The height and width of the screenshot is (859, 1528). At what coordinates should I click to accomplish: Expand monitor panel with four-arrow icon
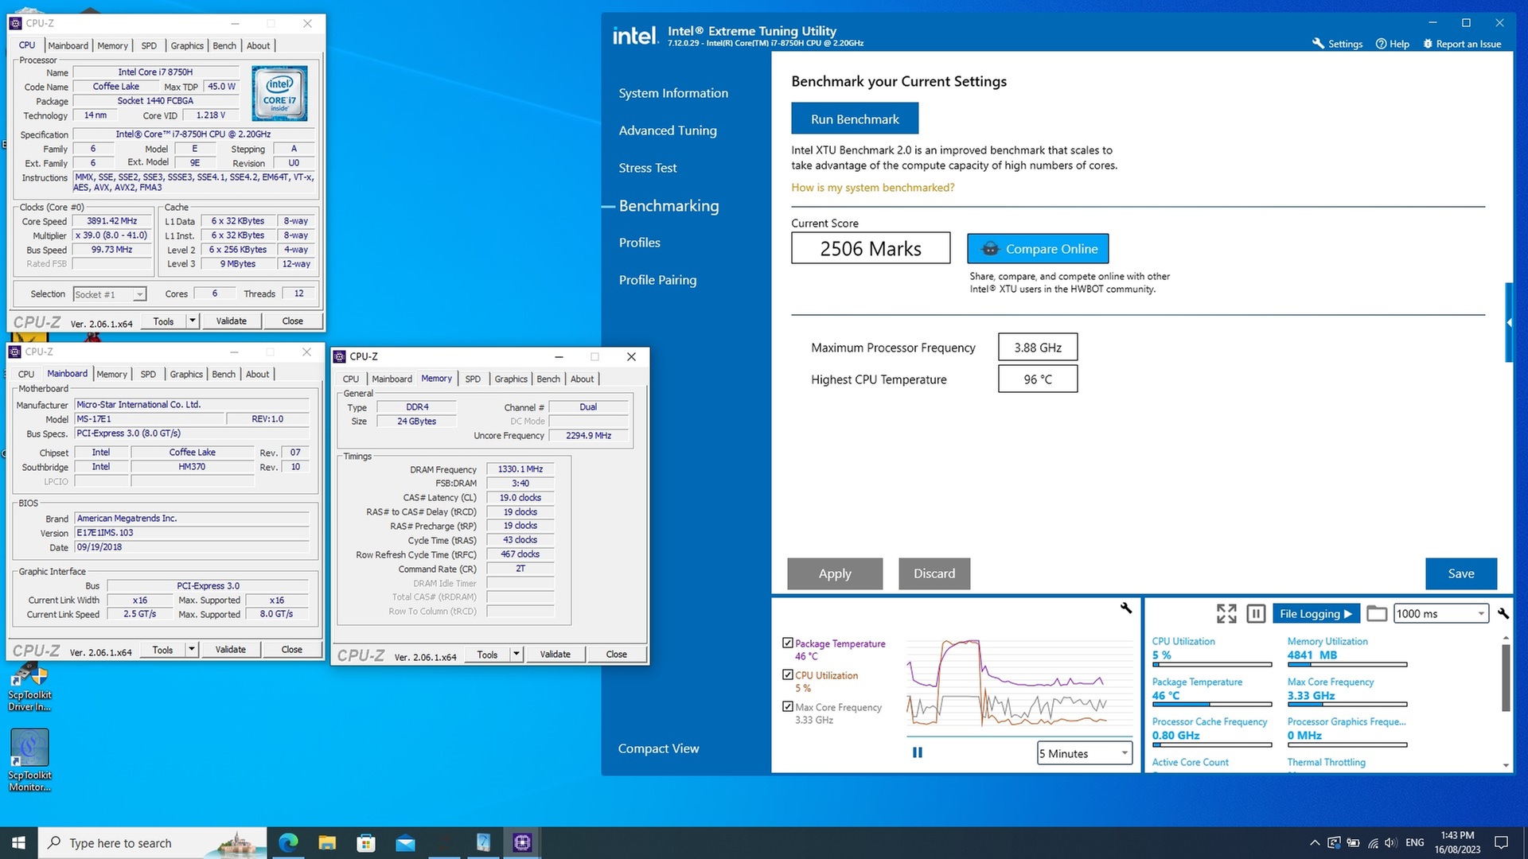(1226, 613)
